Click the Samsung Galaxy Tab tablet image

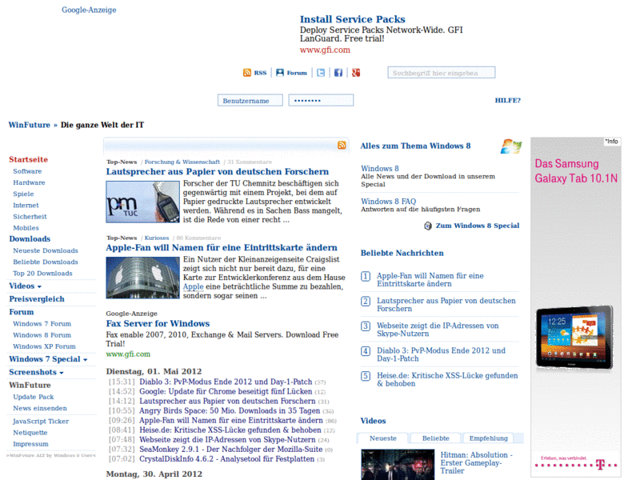point(574,337)
